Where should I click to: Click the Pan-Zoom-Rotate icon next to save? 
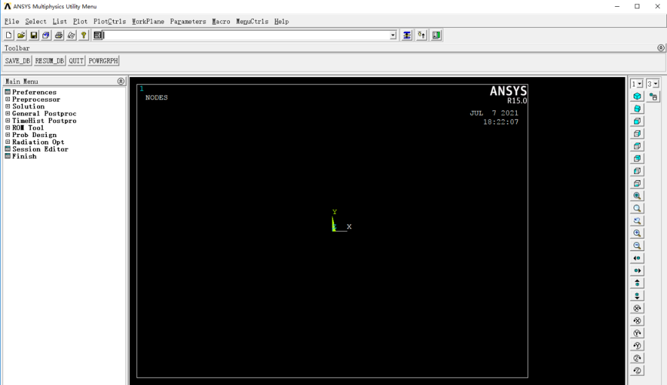tap(46, 35)
